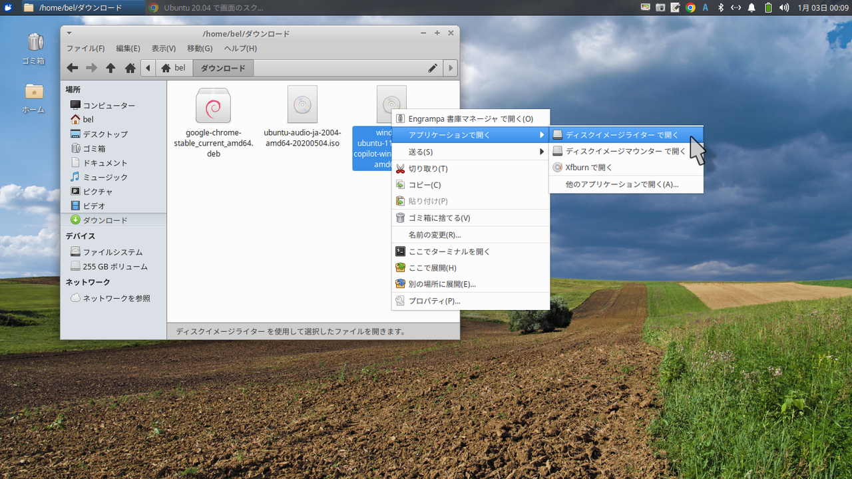This screenshot has height=479, width=852.
Task: Select google-chrome-stable deb package file icon
Action: (213, 105)
